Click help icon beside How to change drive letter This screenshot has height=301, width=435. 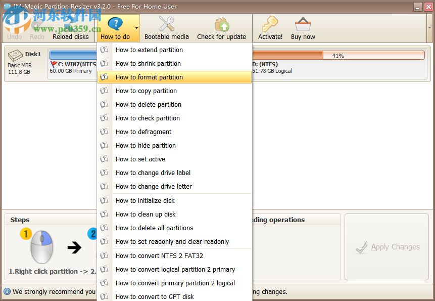104,186
